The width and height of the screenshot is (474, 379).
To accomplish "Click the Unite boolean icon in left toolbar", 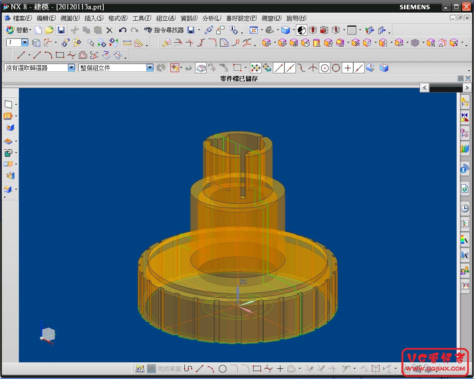I will click(x=8, y=152).
